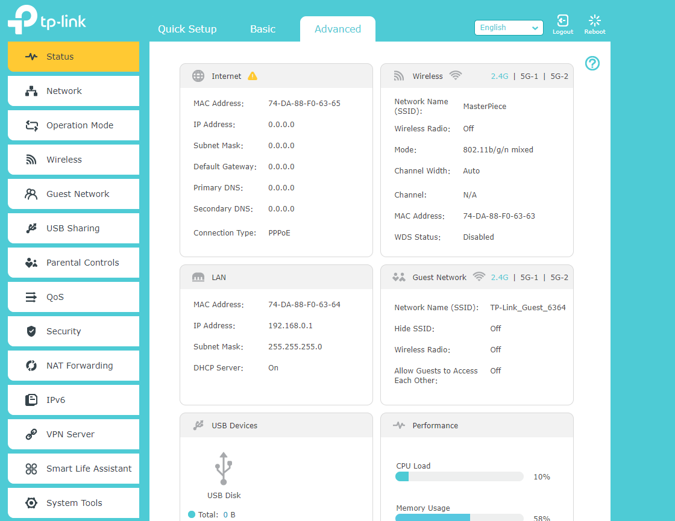Click the WDS Status value Disabled
The width and height of the screenshot is (675, 521).
479,237
